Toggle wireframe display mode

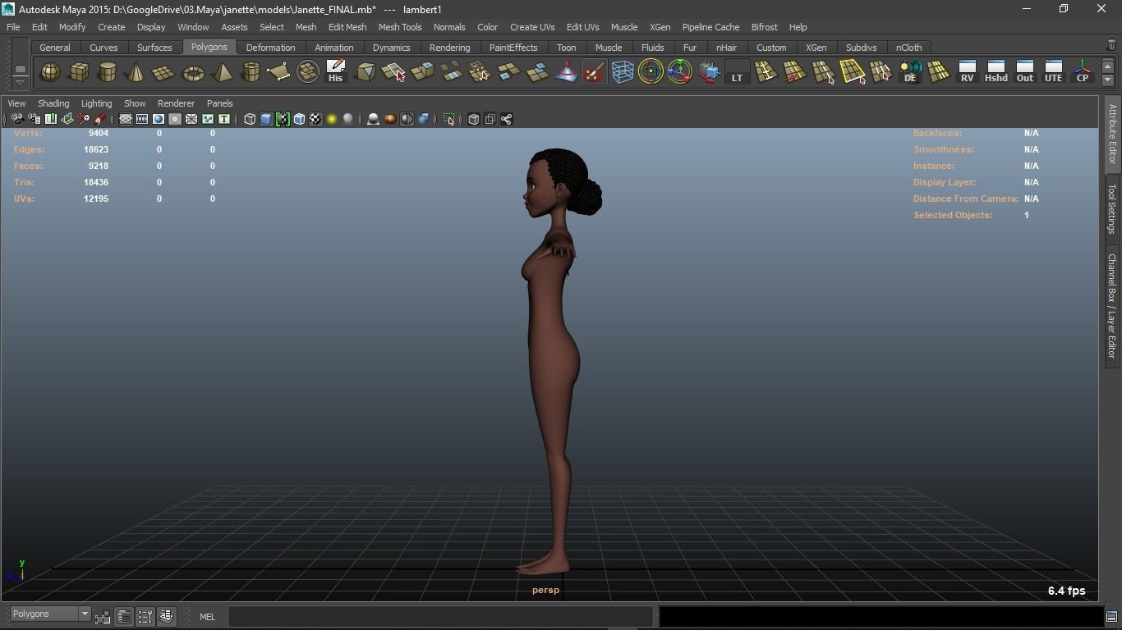pyautogui.click(x=250, y=120)
